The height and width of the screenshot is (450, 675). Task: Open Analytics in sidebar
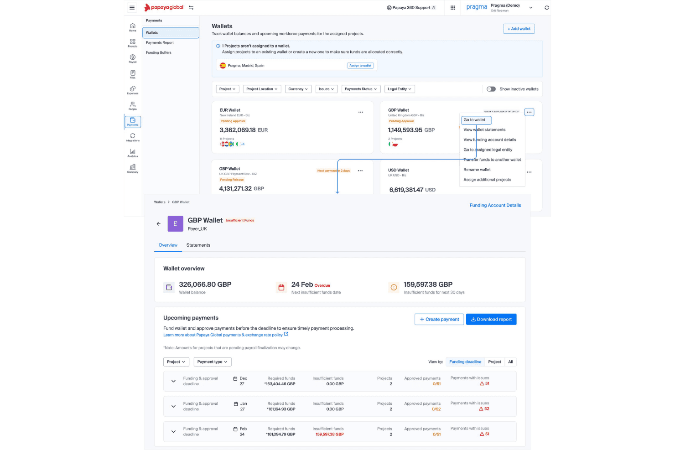[x=132, y=153]
